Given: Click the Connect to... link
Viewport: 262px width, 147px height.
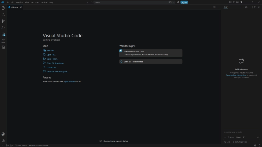Looking at the screenshot, I should [x=52, y=67].
